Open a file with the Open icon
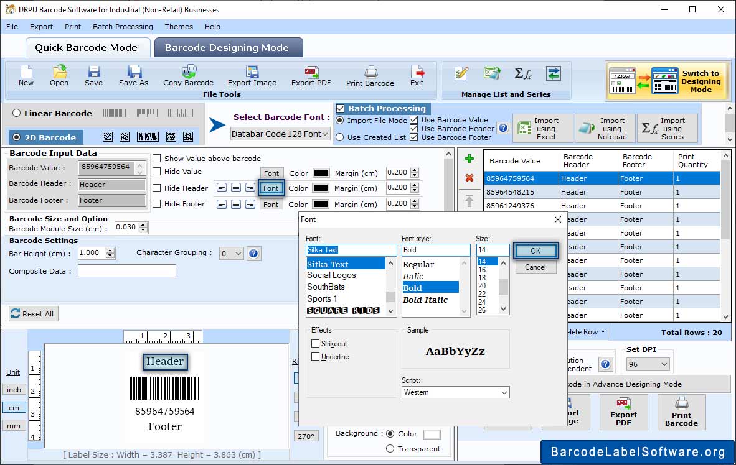The image size is (736, 465). 59,76
